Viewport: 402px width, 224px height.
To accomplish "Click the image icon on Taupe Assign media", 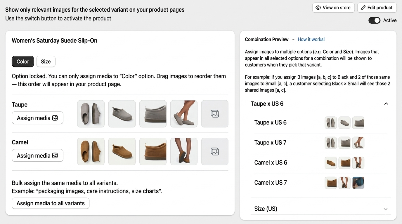I will 55,118.
